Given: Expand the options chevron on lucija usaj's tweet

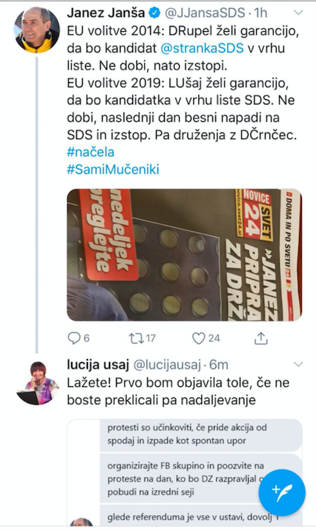Looking at the screenshot, I should [x=298, y=365].
